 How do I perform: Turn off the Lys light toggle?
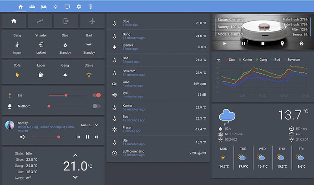96,95
